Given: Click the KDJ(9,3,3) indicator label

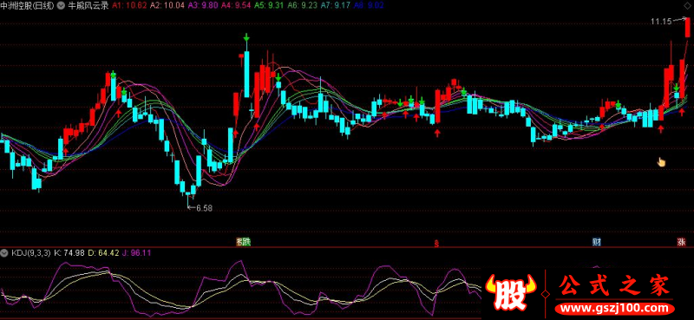Looking at the screenshot, I should coord(30,253).
